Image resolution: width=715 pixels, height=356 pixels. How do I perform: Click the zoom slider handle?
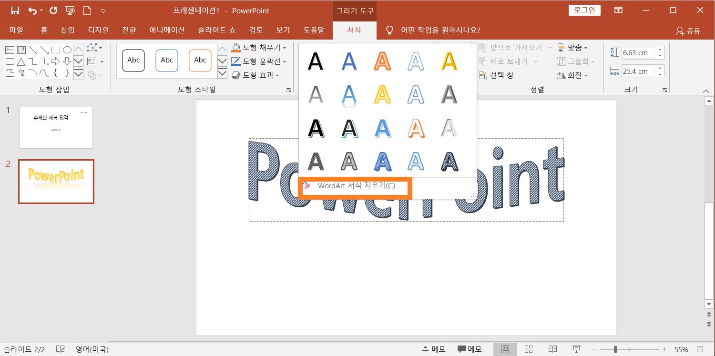pos(615,349)
